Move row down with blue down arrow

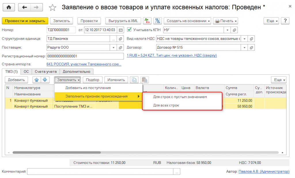coord(45,80)
